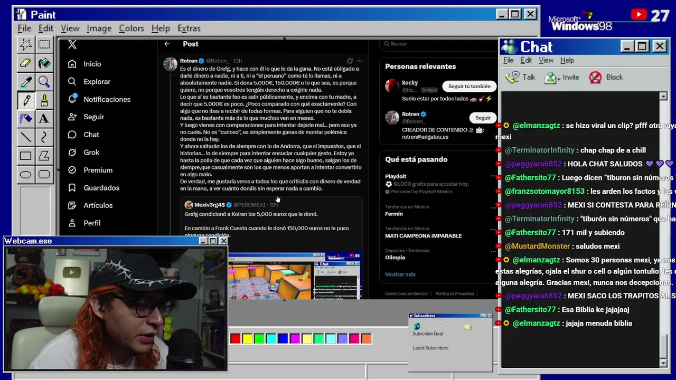Select the Magnifier tool in Paint
Viewport: 676px width, 380px height.
(x=44, y=82)
